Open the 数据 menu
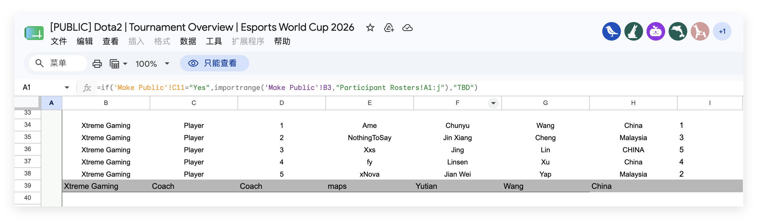The image size is (758, 221). pyautogui.click(x=188, y=41)
